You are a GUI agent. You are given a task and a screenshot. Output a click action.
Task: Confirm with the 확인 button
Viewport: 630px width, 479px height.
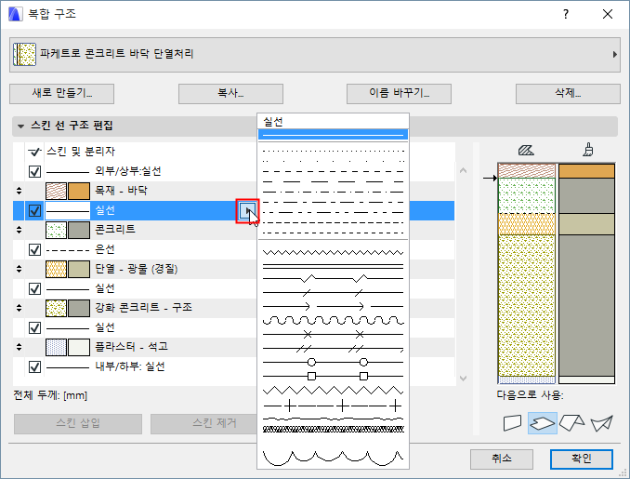pyautogui.click(x=582, y=459)
